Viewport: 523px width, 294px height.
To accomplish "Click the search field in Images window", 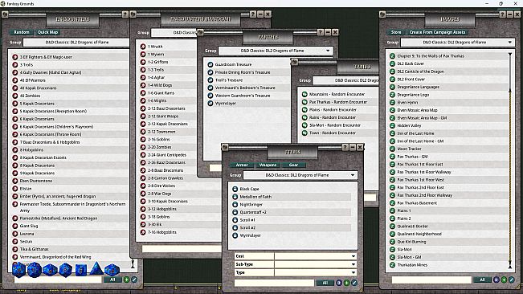I will coord(431,280).
